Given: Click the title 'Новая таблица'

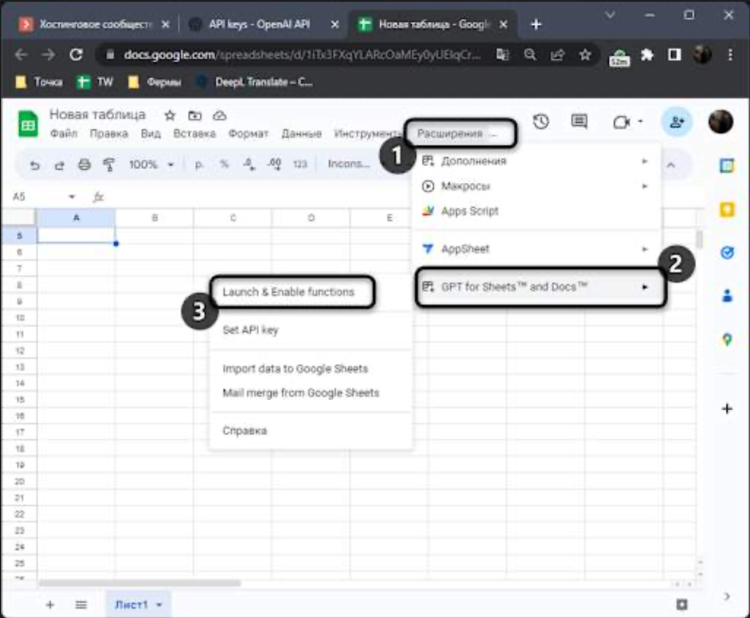Looking at the screenshot, I should tap(98, 114).
